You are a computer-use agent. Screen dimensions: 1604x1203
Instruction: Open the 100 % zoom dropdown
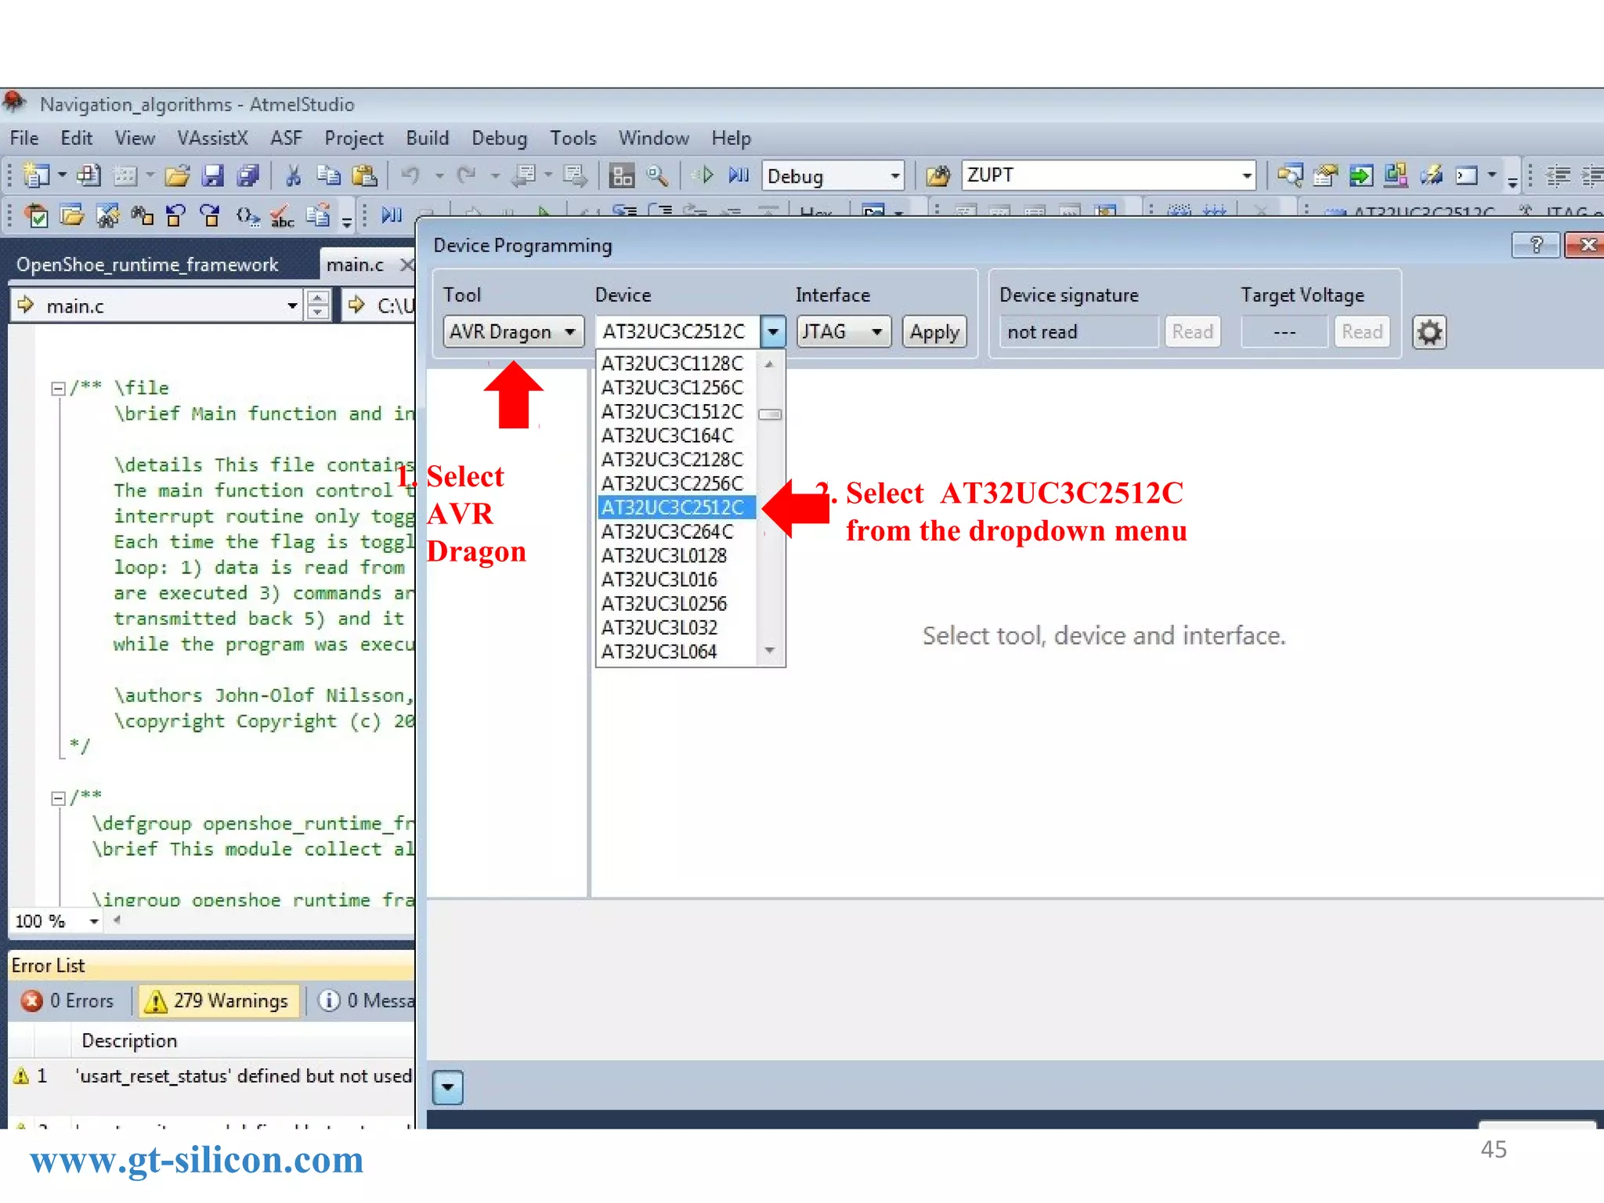point(94,921)
